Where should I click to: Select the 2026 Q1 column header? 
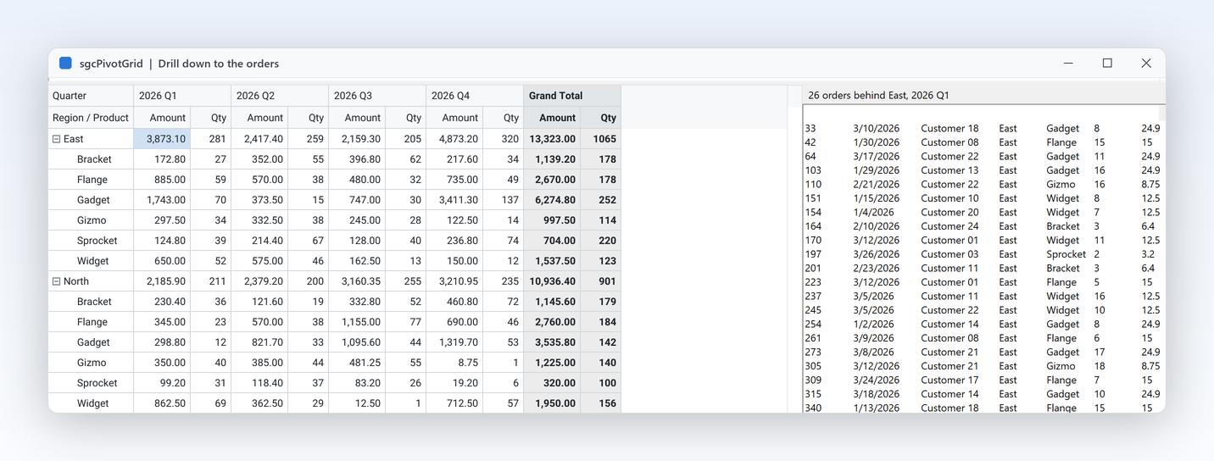(x=182, y=96)
